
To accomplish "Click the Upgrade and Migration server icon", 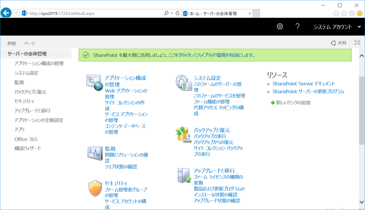I will pos(184,175).
